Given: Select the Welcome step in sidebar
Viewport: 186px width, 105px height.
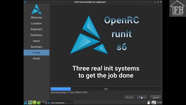Looking at the screenshot, I should [36, 17].
